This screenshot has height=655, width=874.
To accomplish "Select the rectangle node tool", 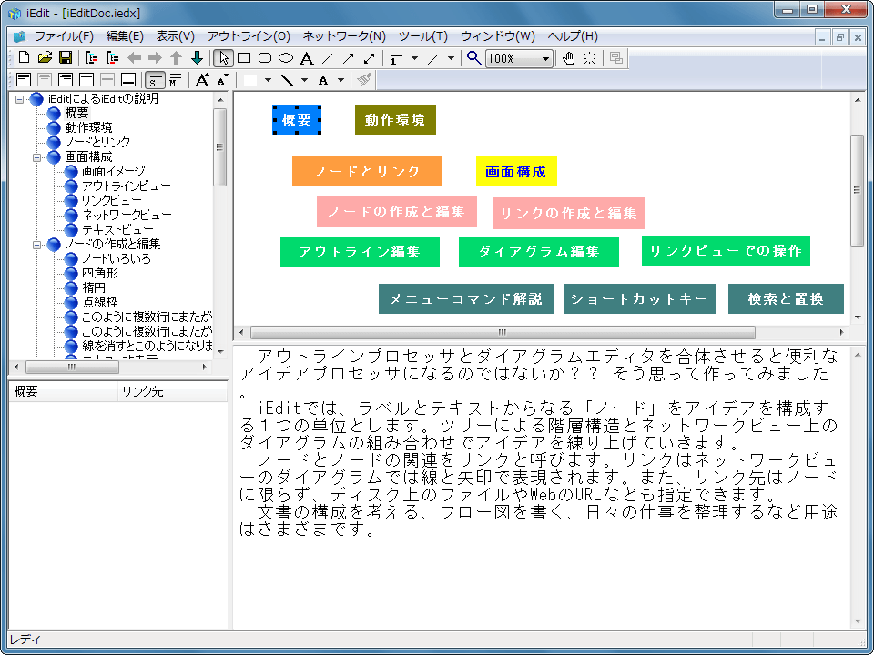I will pos(244,58).
